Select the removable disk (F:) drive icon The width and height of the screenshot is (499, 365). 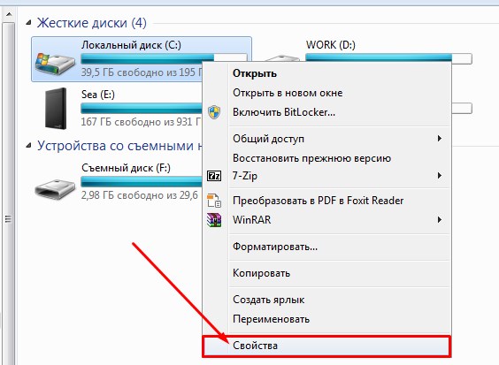click(55, 189)
